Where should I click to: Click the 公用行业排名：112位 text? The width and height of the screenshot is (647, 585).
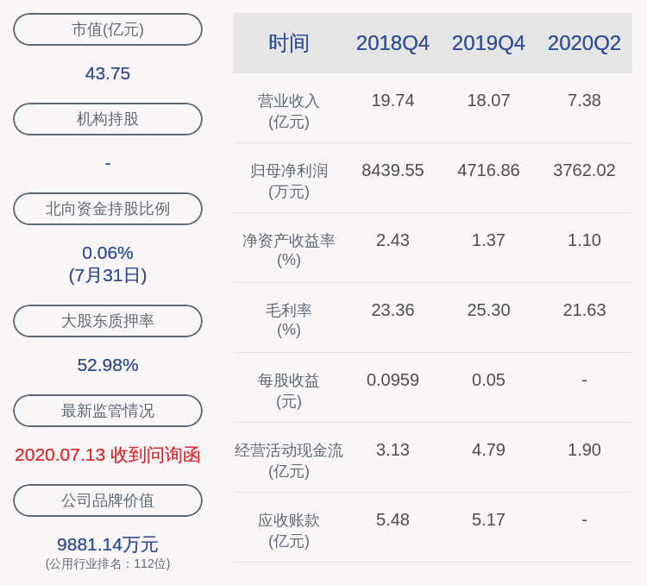click(108, 564)
